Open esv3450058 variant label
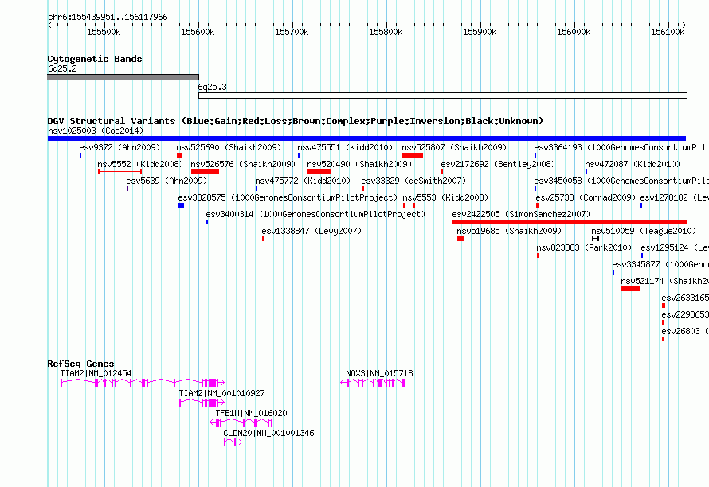 coord(621,181)
